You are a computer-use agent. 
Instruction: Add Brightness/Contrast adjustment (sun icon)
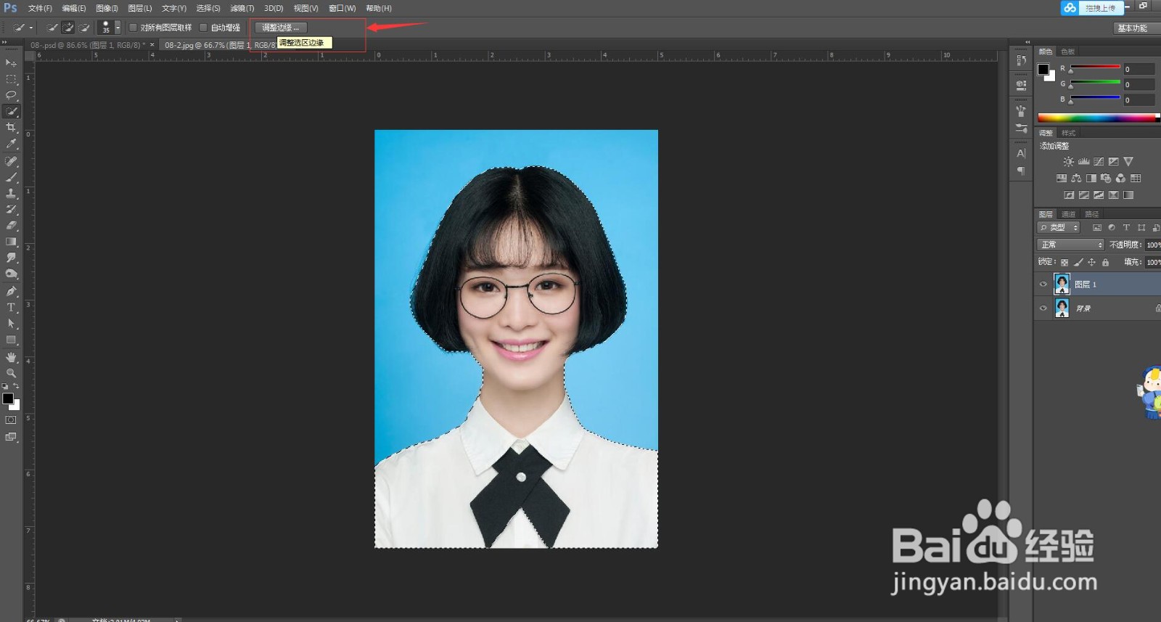pyautogui.click(x=1068, y=162)
